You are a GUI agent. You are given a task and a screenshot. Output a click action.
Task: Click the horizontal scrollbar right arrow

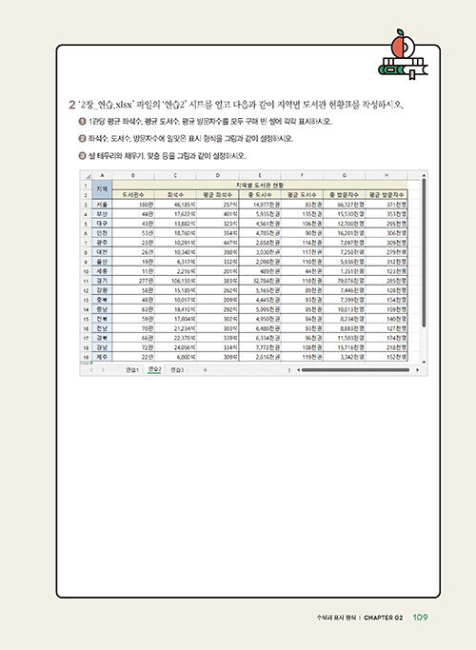[x=417, y=370]
